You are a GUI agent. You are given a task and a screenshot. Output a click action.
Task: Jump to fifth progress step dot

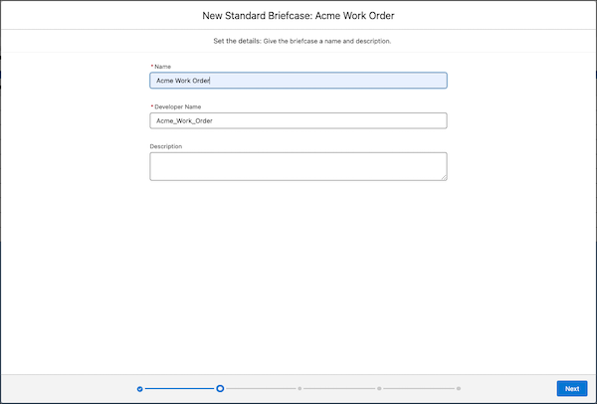(459, 389)
